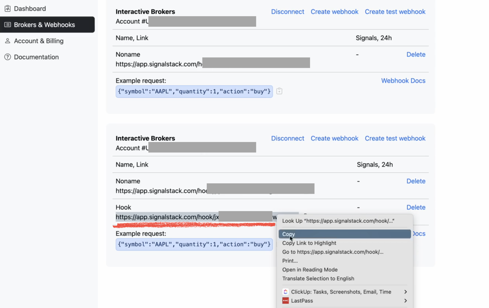Delete the webhook named Hook
The image size is (489, 308).
point(416,207)
